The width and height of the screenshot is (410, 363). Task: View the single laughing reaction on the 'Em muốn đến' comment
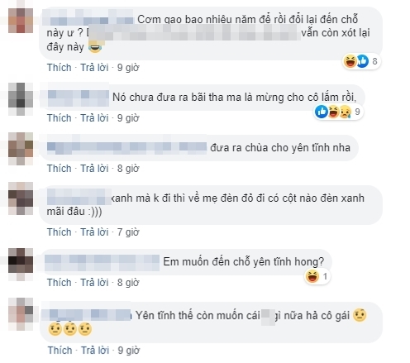[x=317, y=276]
